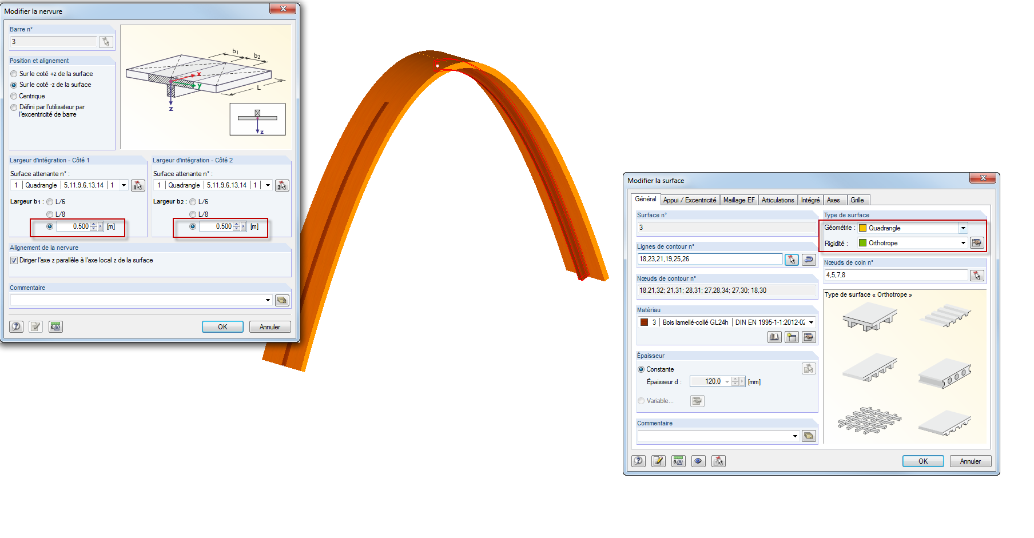Open the Axes tab
This screenshot has height=538, width=1034.
click(x=834, y=200)
